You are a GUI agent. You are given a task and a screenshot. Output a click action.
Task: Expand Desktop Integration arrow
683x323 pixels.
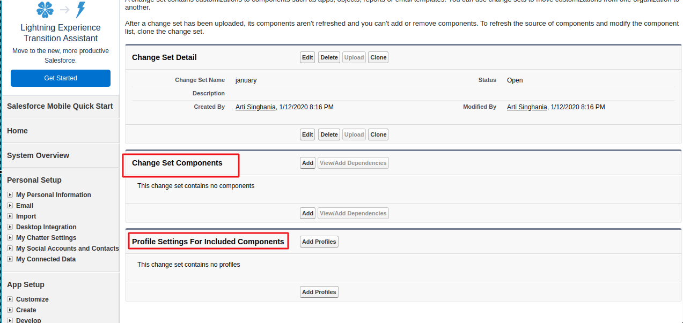[10, 227]
